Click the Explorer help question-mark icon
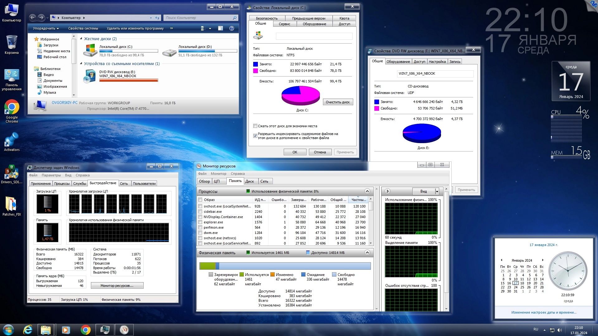The height and width of the screenshot is (336, 598). pos(231,28)
